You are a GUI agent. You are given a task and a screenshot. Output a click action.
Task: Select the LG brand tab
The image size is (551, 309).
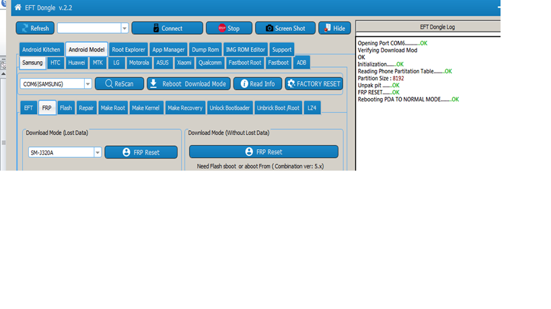(x=116, y=62)
